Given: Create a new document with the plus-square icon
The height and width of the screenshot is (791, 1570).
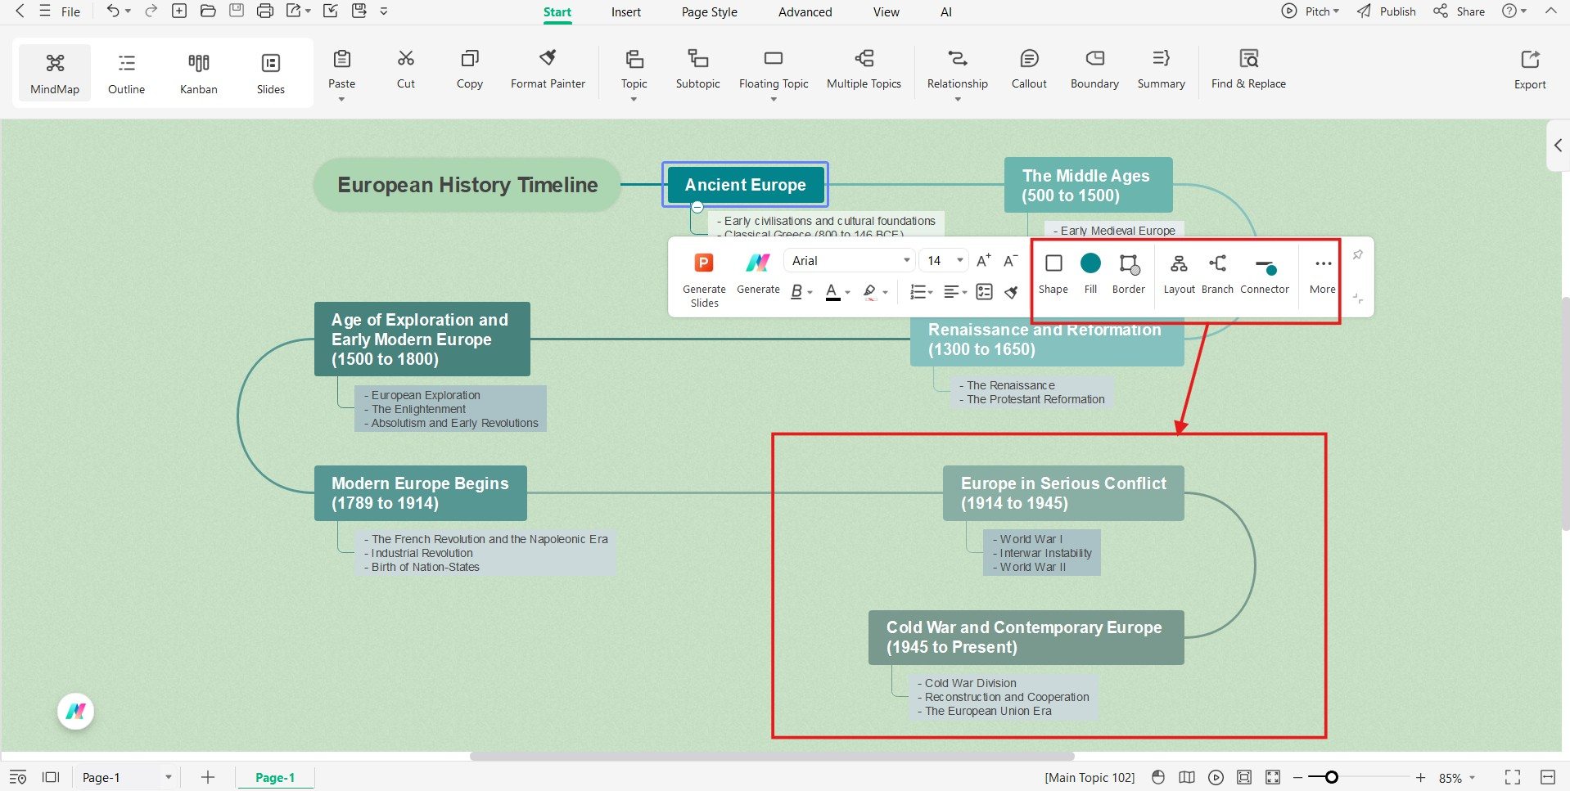Looking at the screenshot, I should click(x=179, y=11).
